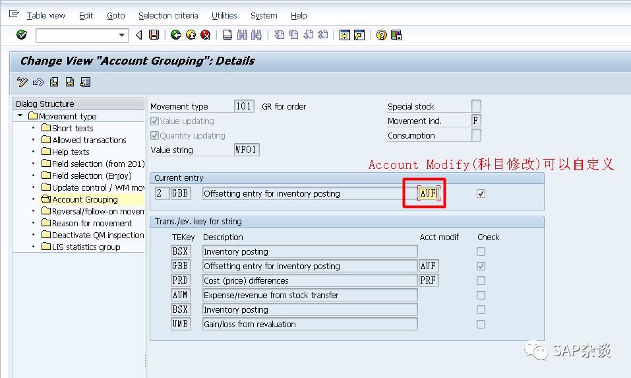Collapse the Movement type tree node
The height and width of the screenshot is (378, 631).
[x=20, y=115]
